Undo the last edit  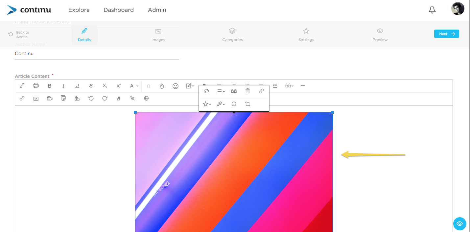pos(91,98)
